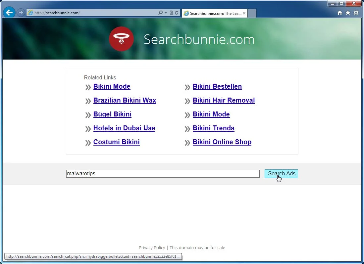Open the Brazilian Bikini Wax link
Screen dimensions: 364x264
[x=125, y=100]
